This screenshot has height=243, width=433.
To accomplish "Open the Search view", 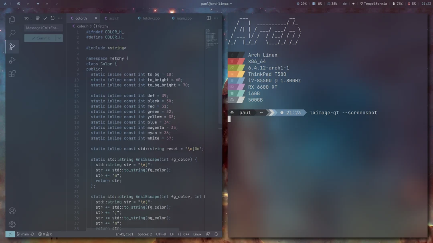I will pos(12,33).
